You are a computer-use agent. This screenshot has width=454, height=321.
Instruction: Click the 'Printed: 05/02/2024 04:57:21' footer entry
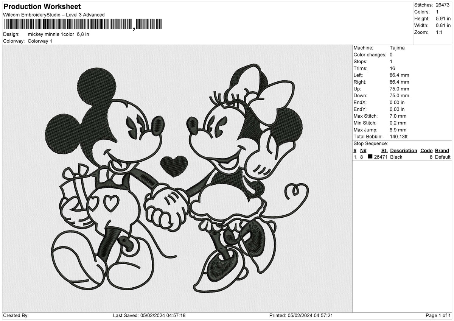pyautogui.click(x=301, y=315)
